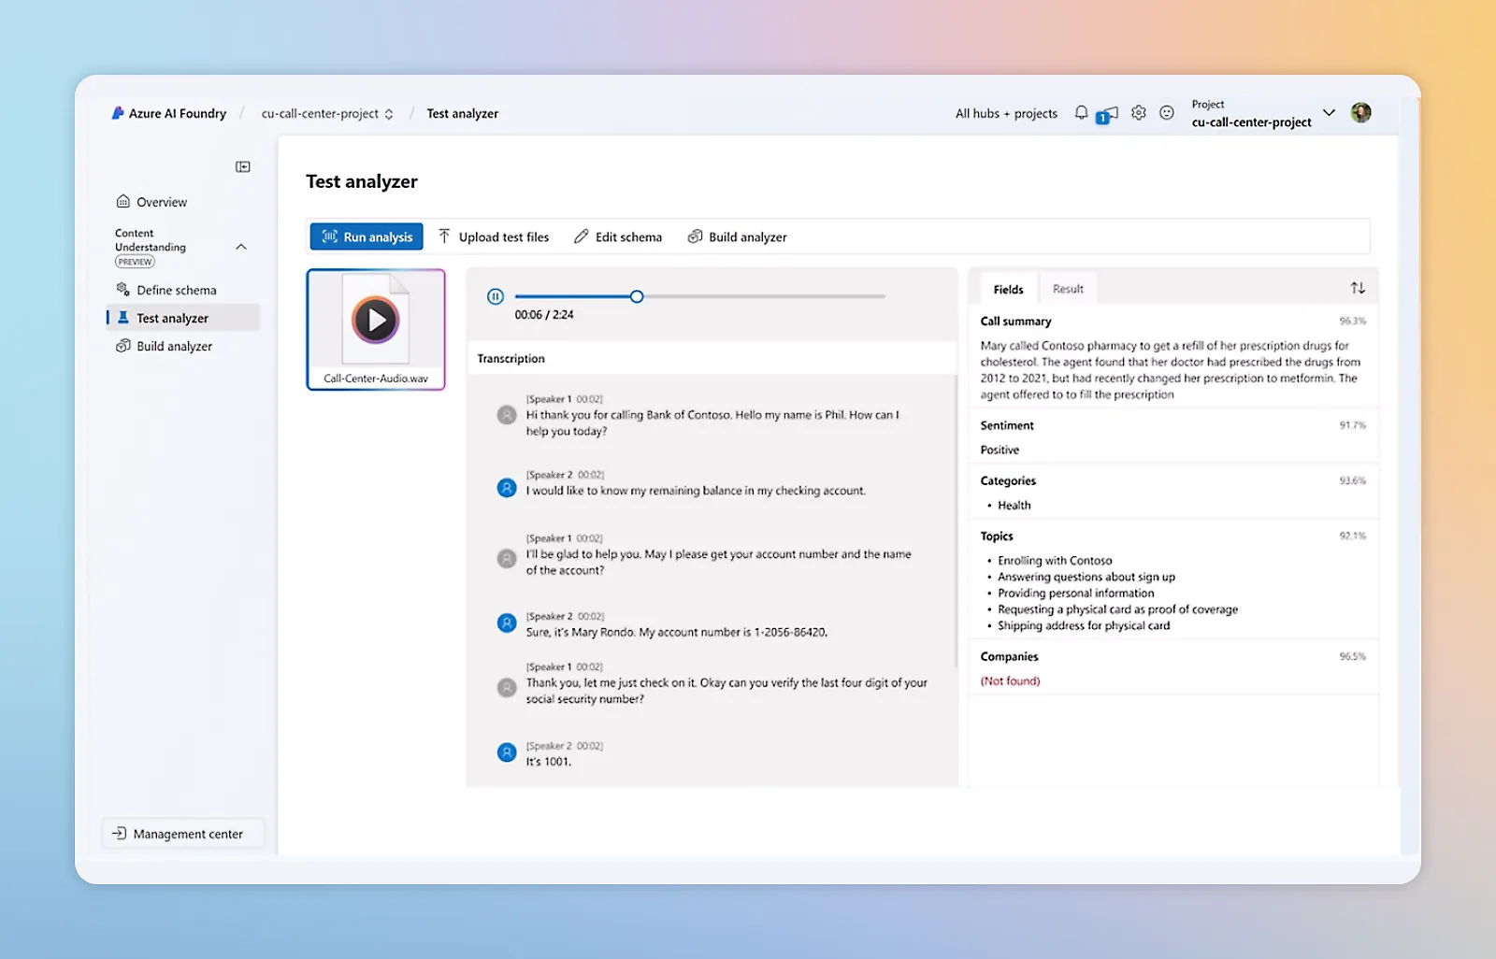Collapse the Content Understanding section
1496x959 pixels.
241,247
